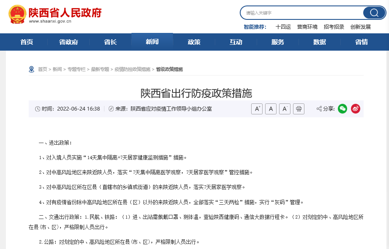Open the 服务 navigation tab

pos(278,42)
